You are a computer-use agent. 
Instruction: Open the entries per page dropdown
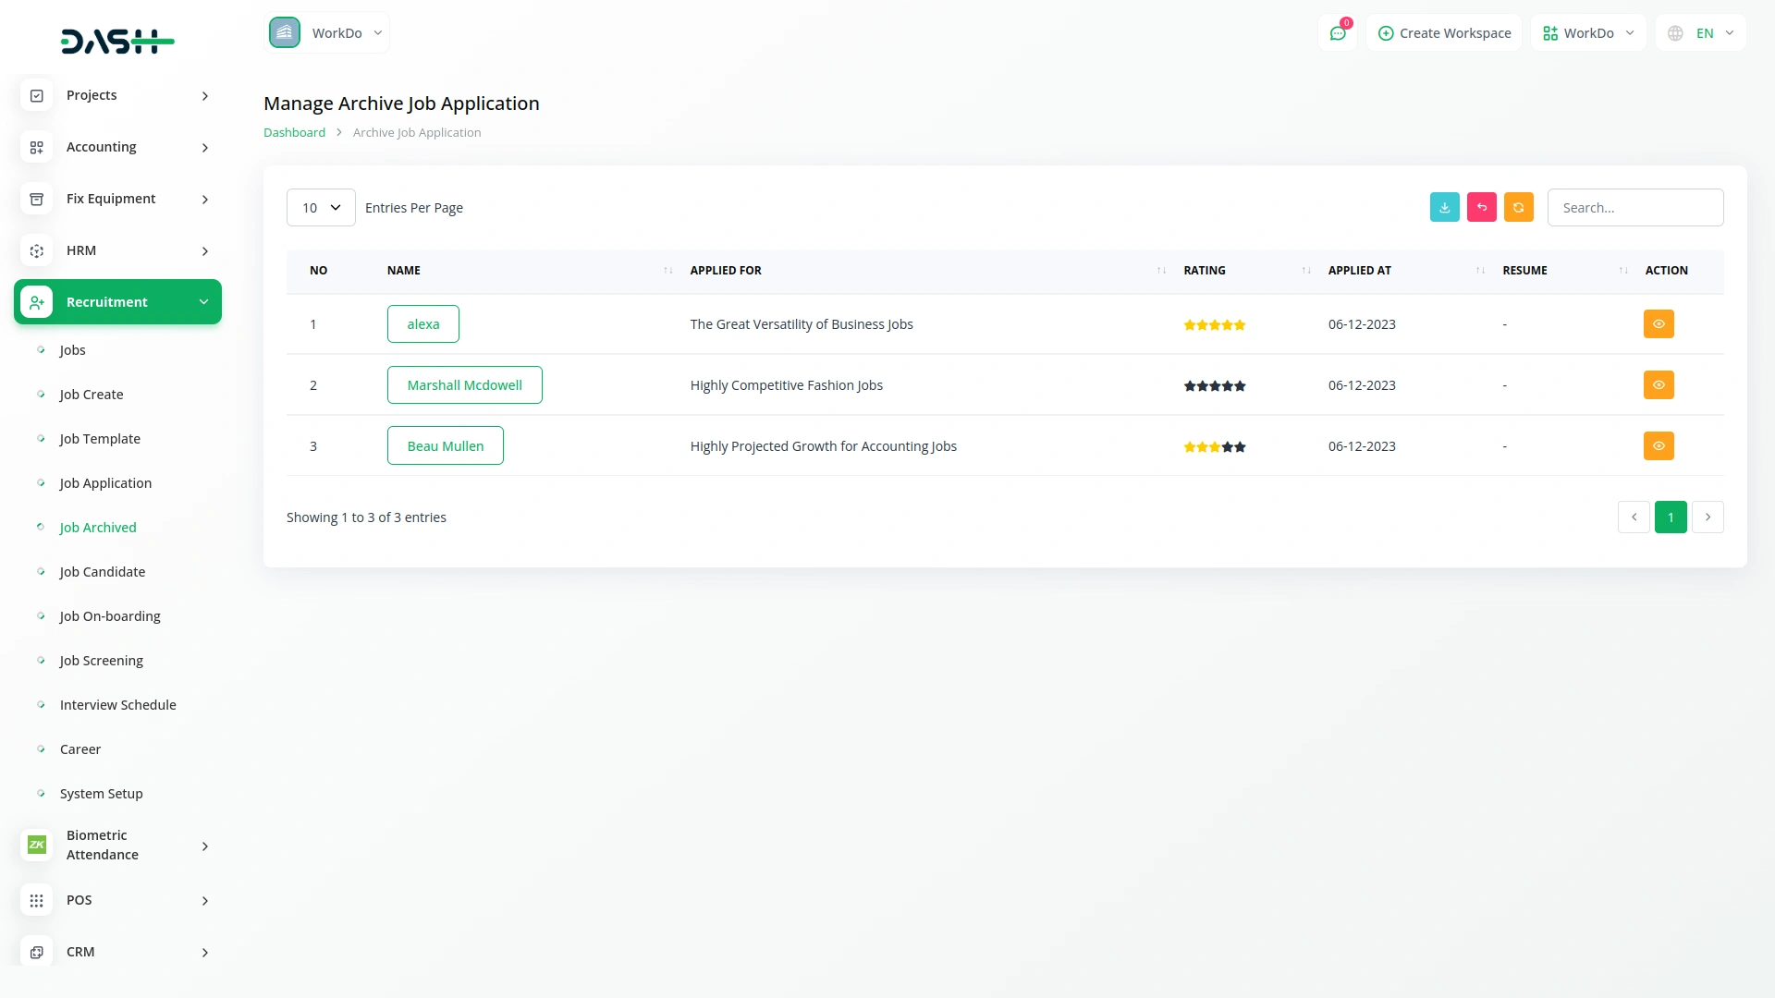click(x=321, y=208)
